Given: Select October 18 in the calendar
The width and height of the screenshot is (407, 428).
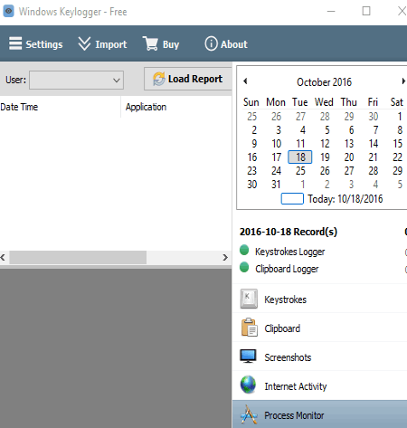Looking at the screenshot, I should click(x=300, y=157).
